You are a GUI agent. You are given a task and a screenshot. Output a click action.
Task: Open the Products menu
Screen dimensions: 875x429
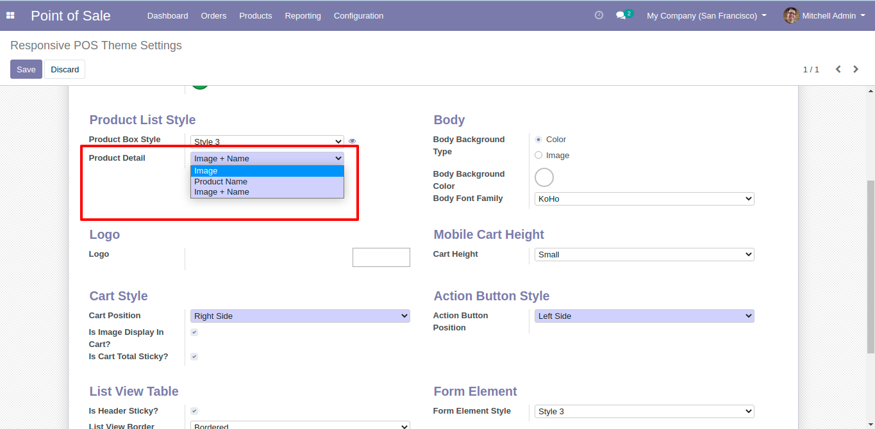tap(256, 15)
